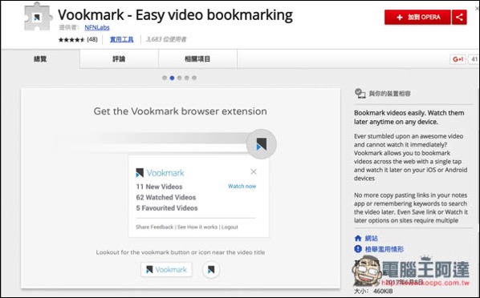The width and height of the screenshot is (480, 298).
Task: Click the device compatibility checkmark icon
Action: pyautogui.click(x=360, y=93)
